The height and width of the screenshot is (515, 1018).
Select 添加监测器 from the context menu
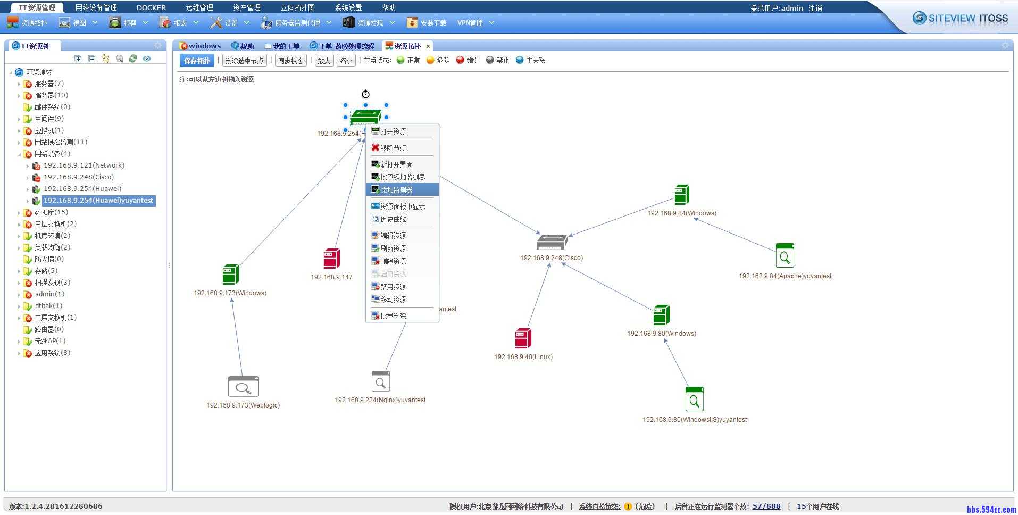(x=396, y=189)
